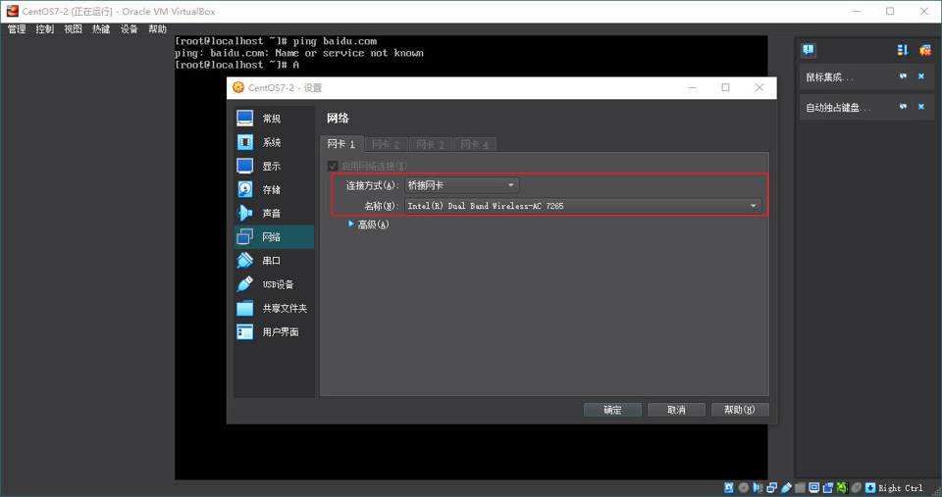Viewport: 942px width, 497px height.
Task: Open the 设备 (Devices) menu
Action: tap(130, 29)
